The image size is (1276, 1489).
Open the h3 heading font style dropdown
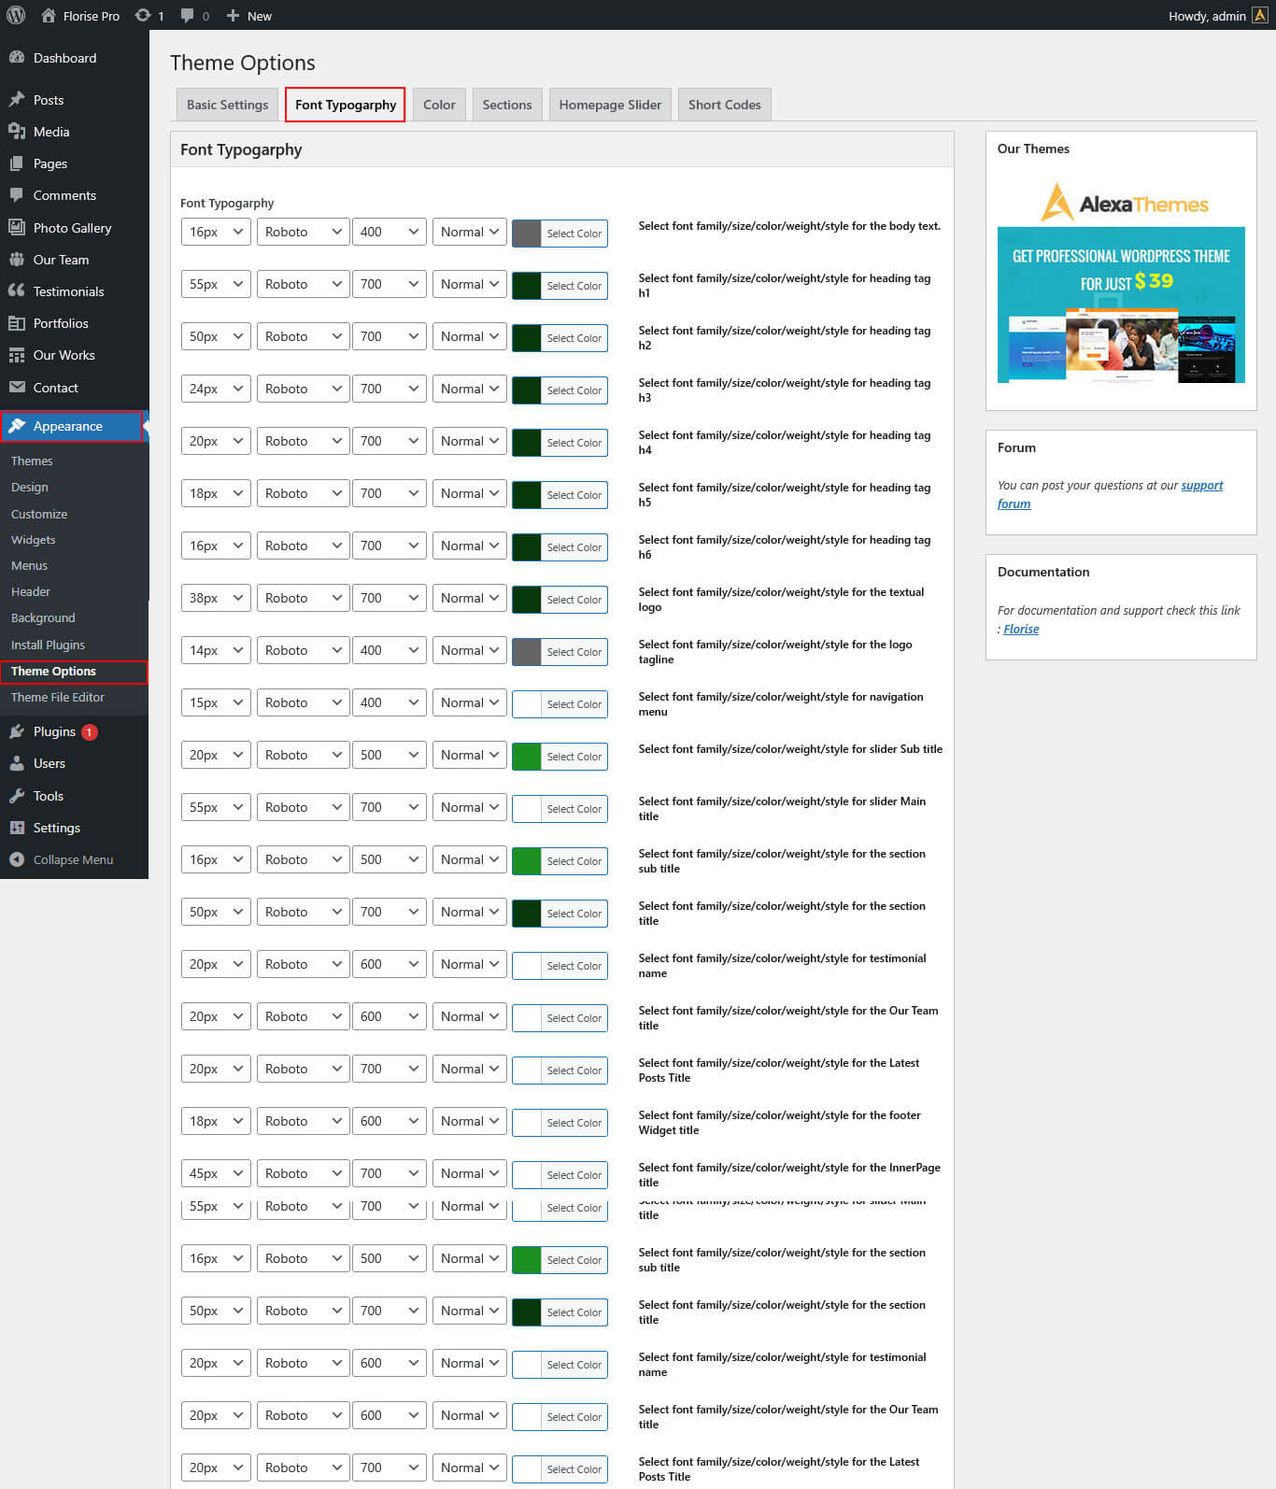pyautogui.click(x=469, y=389)
